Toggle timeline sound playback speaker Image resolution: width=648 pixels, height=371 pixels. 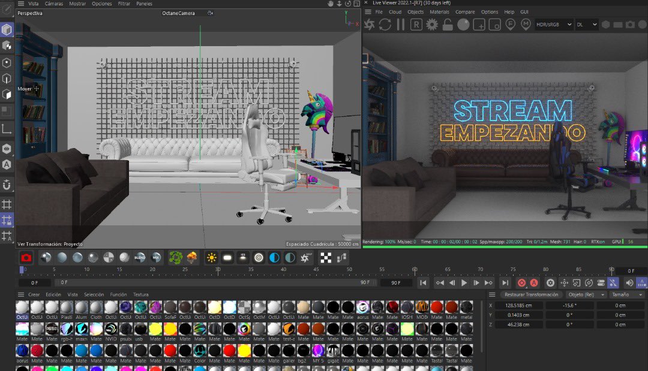pos(629,283)
